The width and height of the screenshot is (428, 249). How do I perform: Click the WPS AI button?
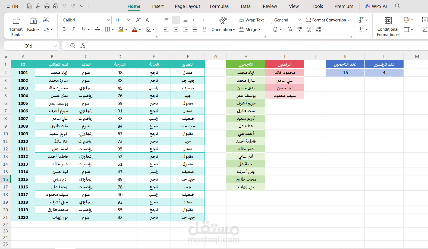click(376, 6)
